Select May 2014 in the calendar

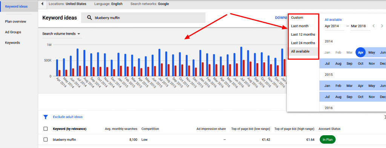pos(372,53)
